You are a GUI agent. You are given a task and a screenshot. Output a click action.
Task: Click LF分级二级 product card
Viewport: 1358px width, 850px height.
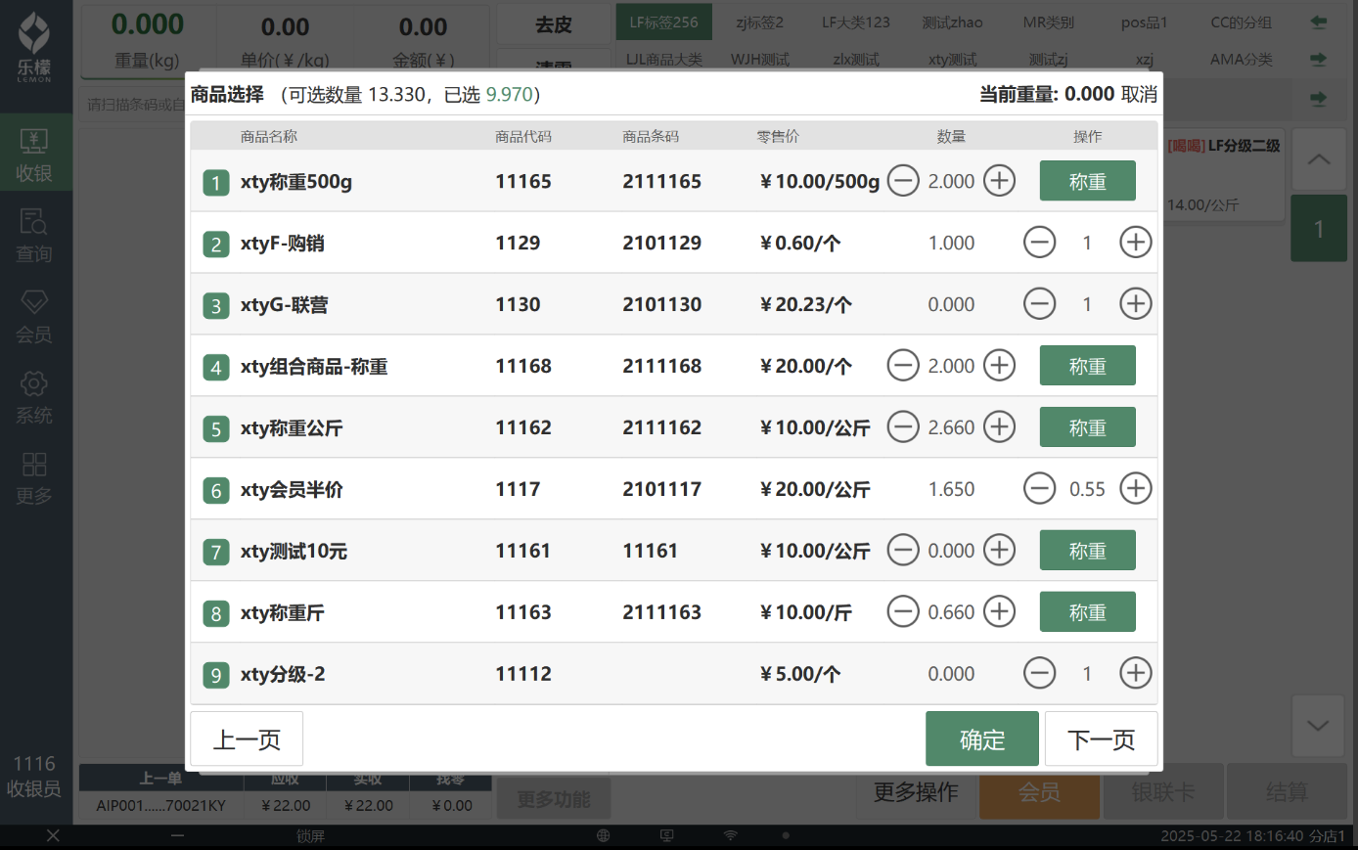pyautogui.click(x=1223, y=176)
